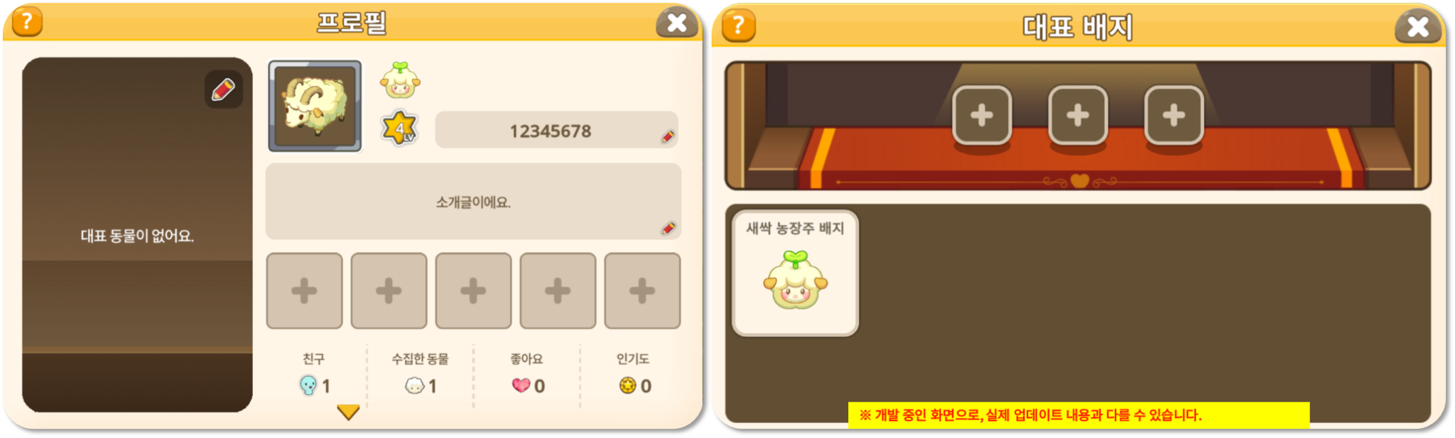Click the first plus slot on the badge stage

pyautogui.click(x=982, y=116)
